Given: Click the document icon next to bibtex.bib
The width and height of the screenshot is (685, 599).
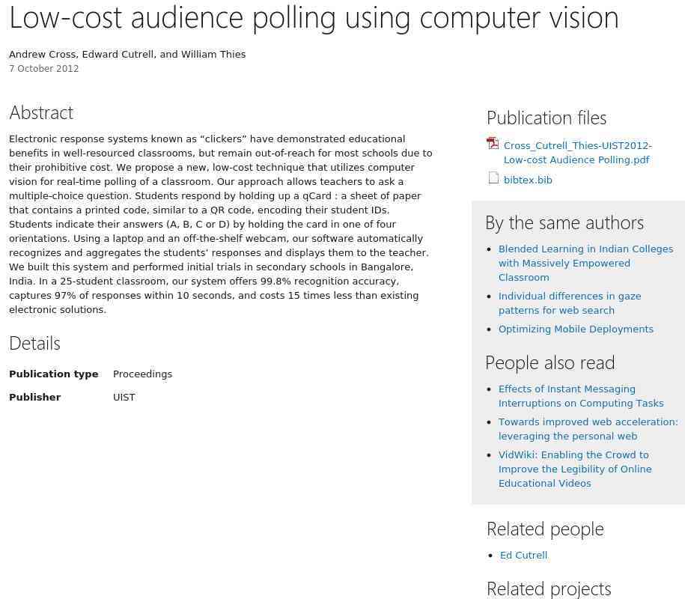Looking at the screenshot, I should (x=493, y=177).
